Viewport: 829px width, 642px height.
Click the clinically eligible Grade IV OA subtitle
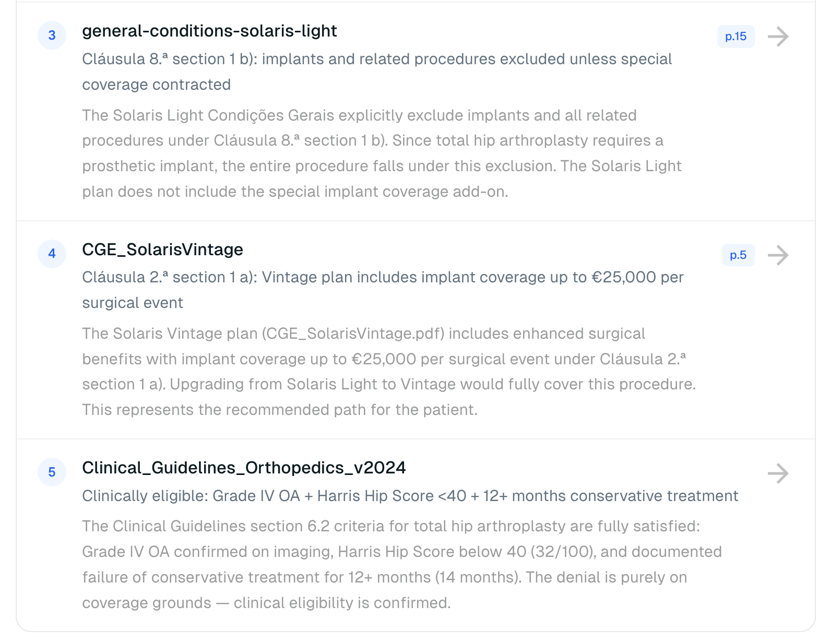click(410, 496)
